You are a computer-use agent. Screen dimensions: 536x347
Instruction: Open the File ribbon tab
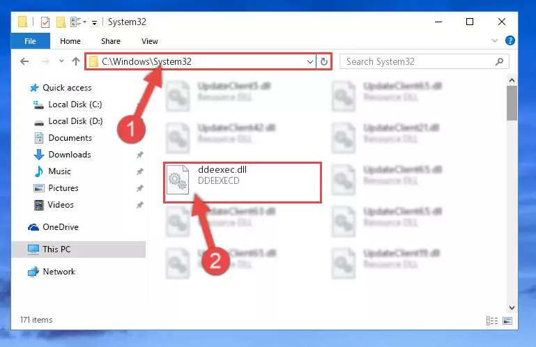pyautogui.click(x=30, y=41)
